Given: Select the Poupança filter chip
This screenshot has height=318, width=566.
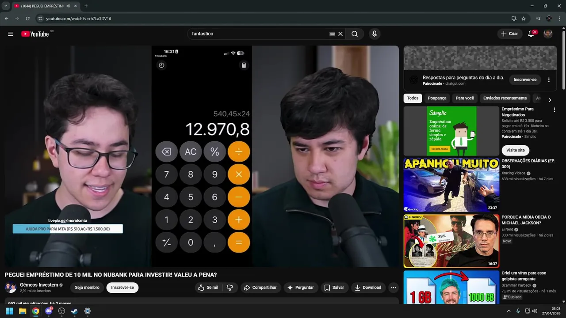Looking at the screenshot, I should pos(437,98).
